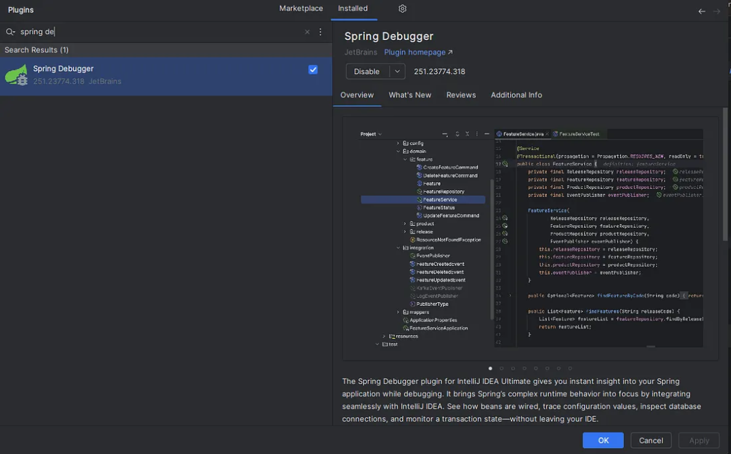Screen dimensions: 731x454
Task: Open the plugins settings gear menu
Action: coord(402,8)
